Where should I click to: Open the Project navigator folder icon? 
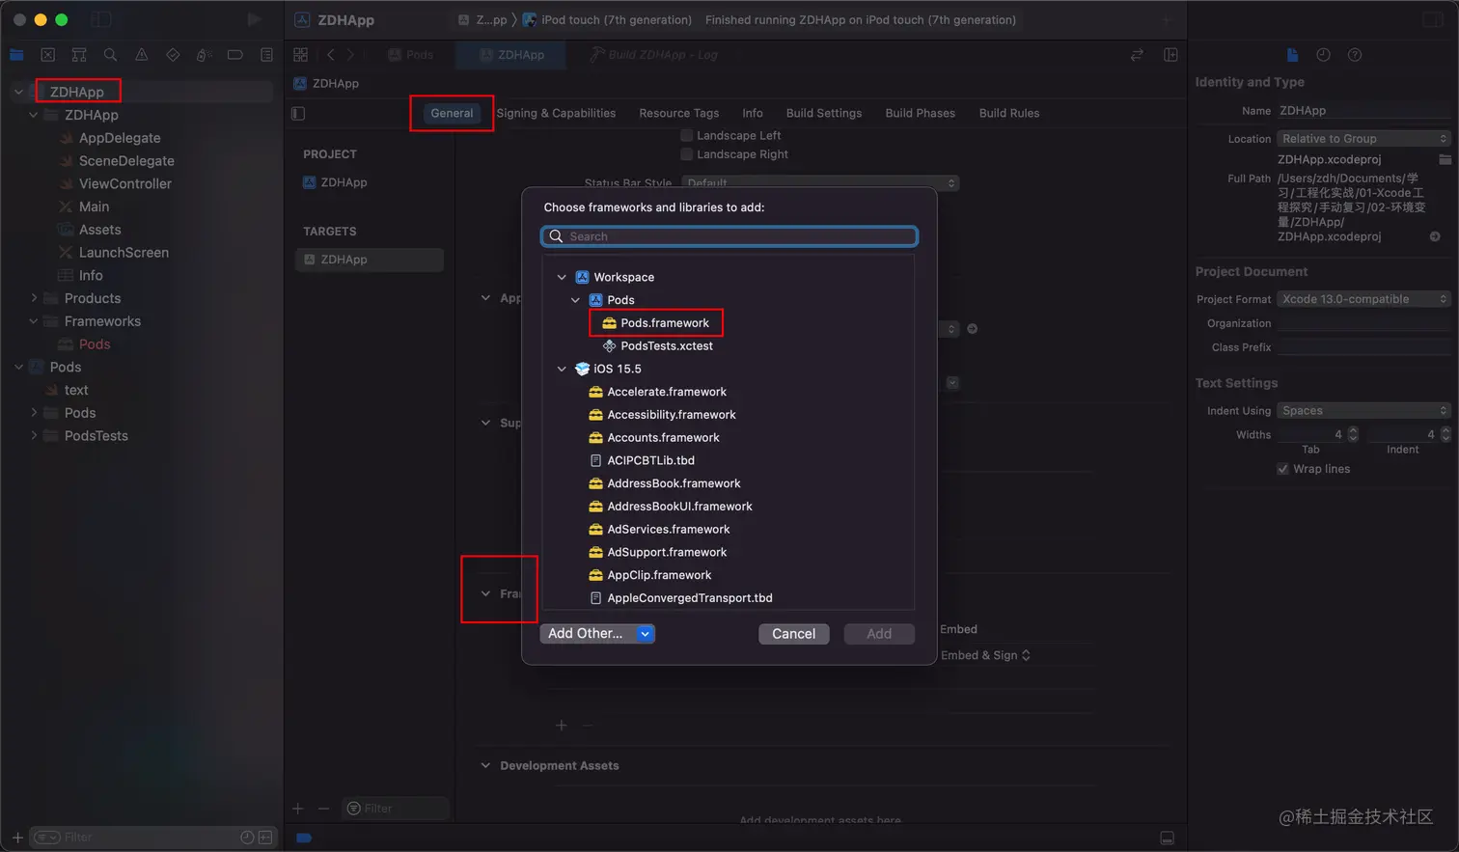16,55
